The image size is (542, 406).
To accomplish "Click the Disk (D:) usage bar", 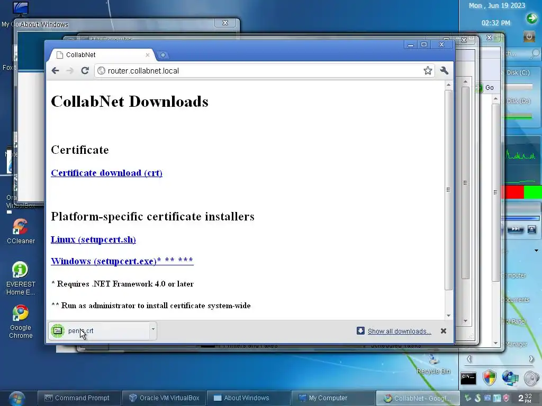I will (520, 116).
